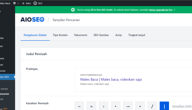Open the Tipe Konten tab

60,35
